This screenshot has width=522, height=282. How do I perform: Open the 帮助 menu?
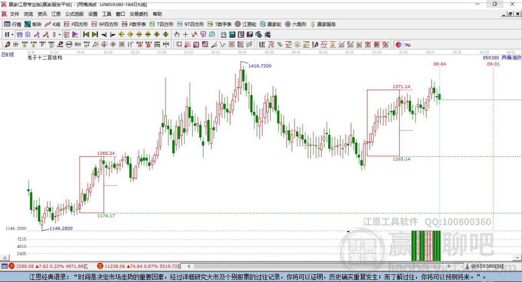tap(157, 14)
